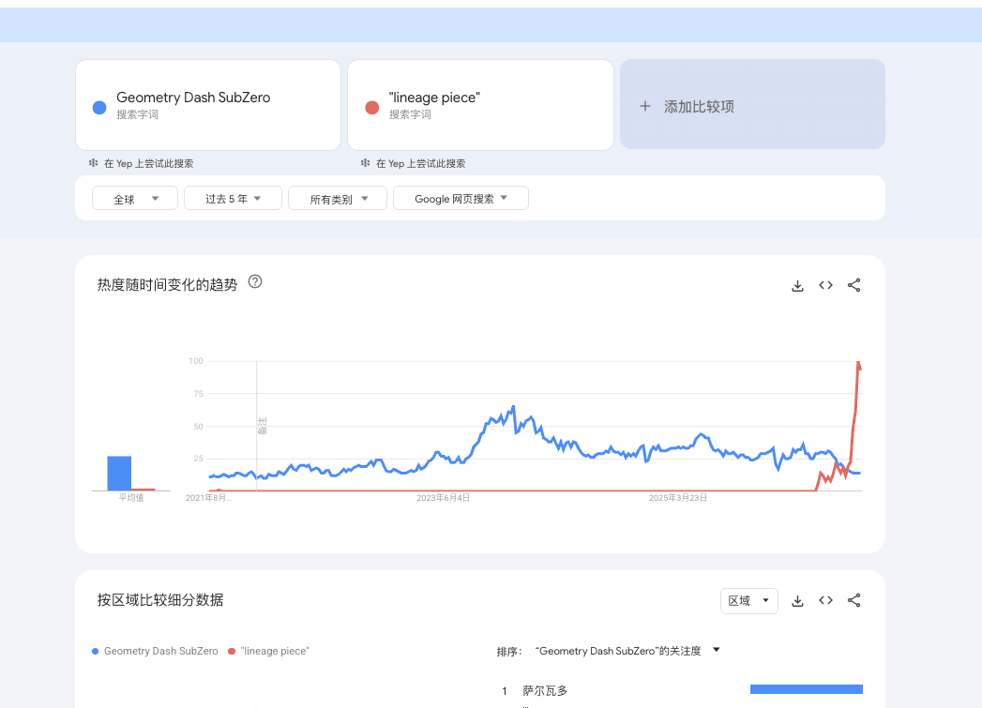Viewport: 982px width, 708px height.
Task: Select the 萨尔瓦多 region row
Action: pos(681,690)
